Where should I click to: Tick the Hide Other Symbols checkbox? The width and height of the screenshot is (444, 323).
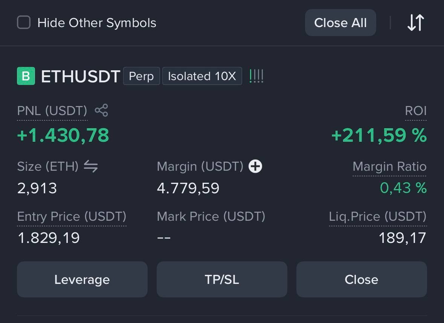coord(24,22)
